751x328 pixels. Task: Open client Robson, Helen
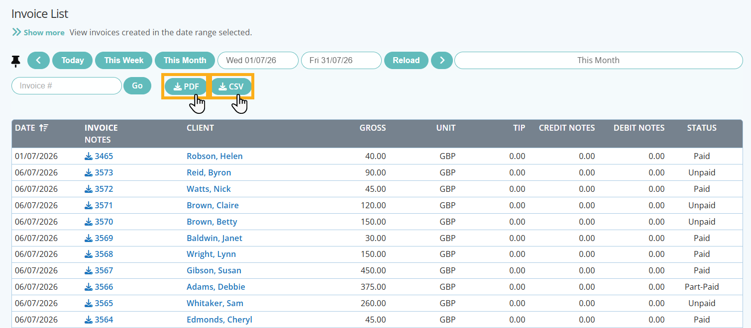215,156
